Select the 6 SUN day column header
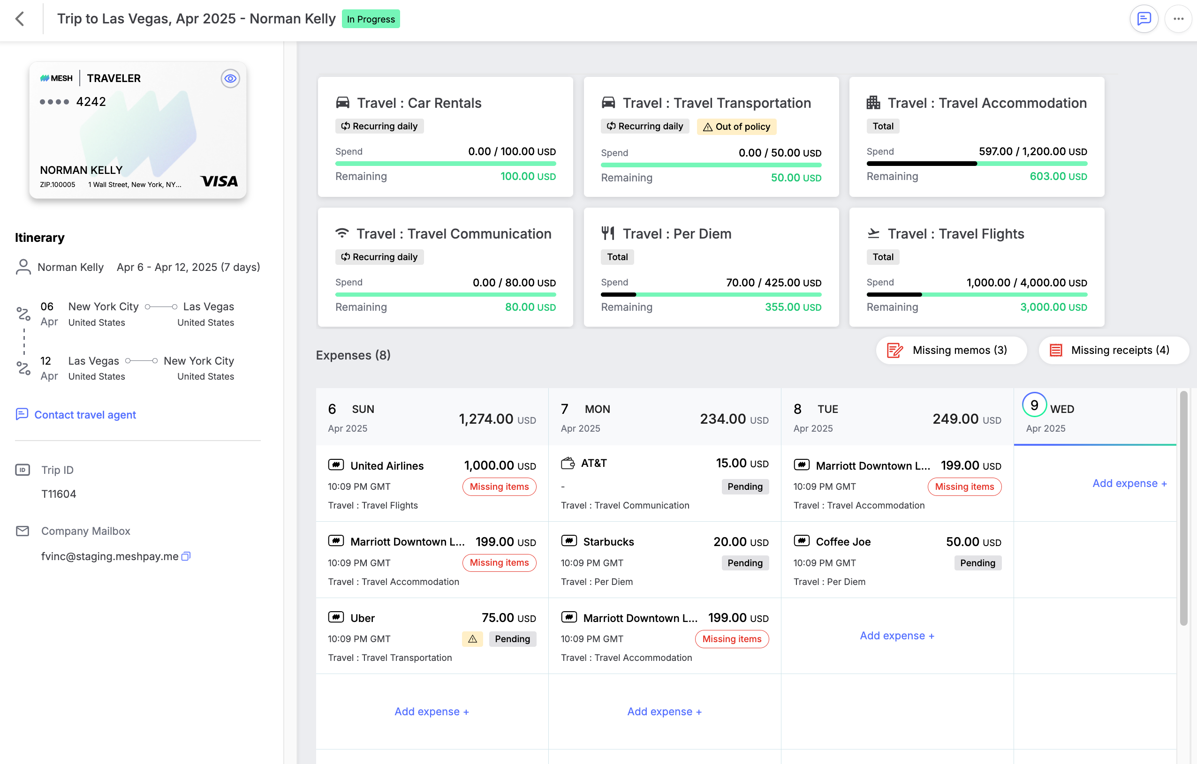The image size is (1197, 764). pyautogui.click(x=432, y=417)
